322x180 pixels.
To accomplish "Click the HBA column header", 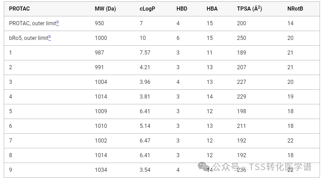I will (x=212, y=9).
